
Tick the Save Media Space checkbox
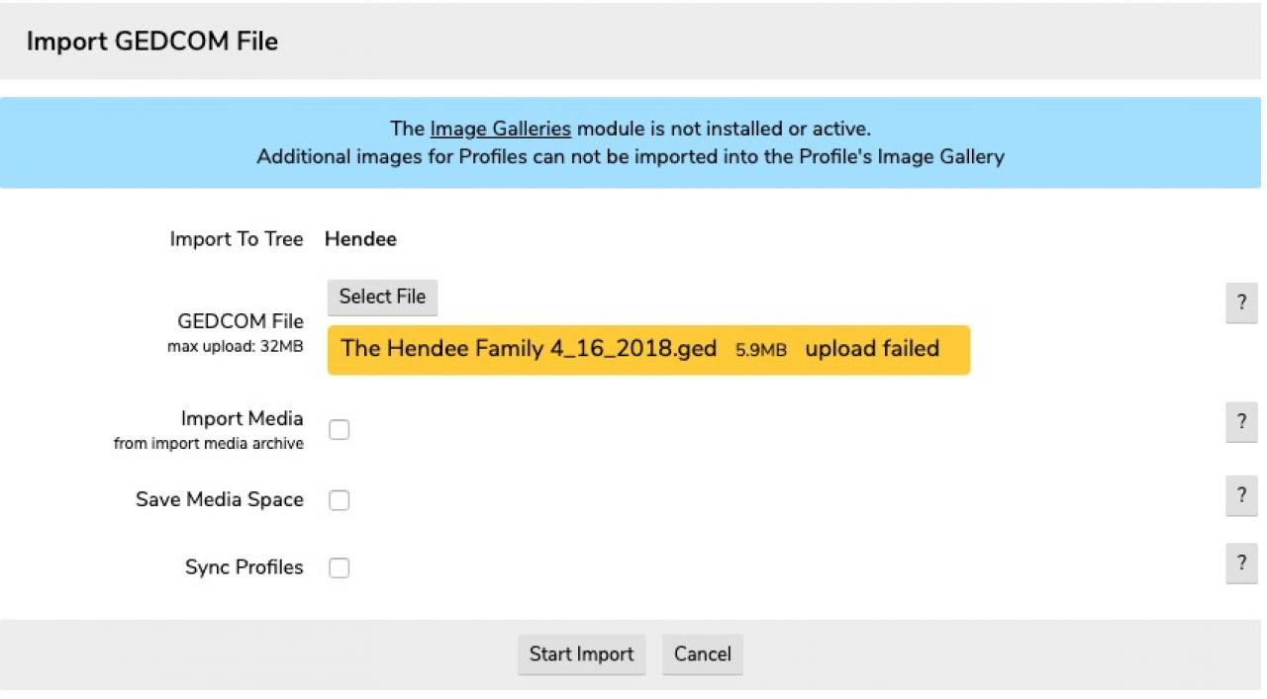(340, 500)
